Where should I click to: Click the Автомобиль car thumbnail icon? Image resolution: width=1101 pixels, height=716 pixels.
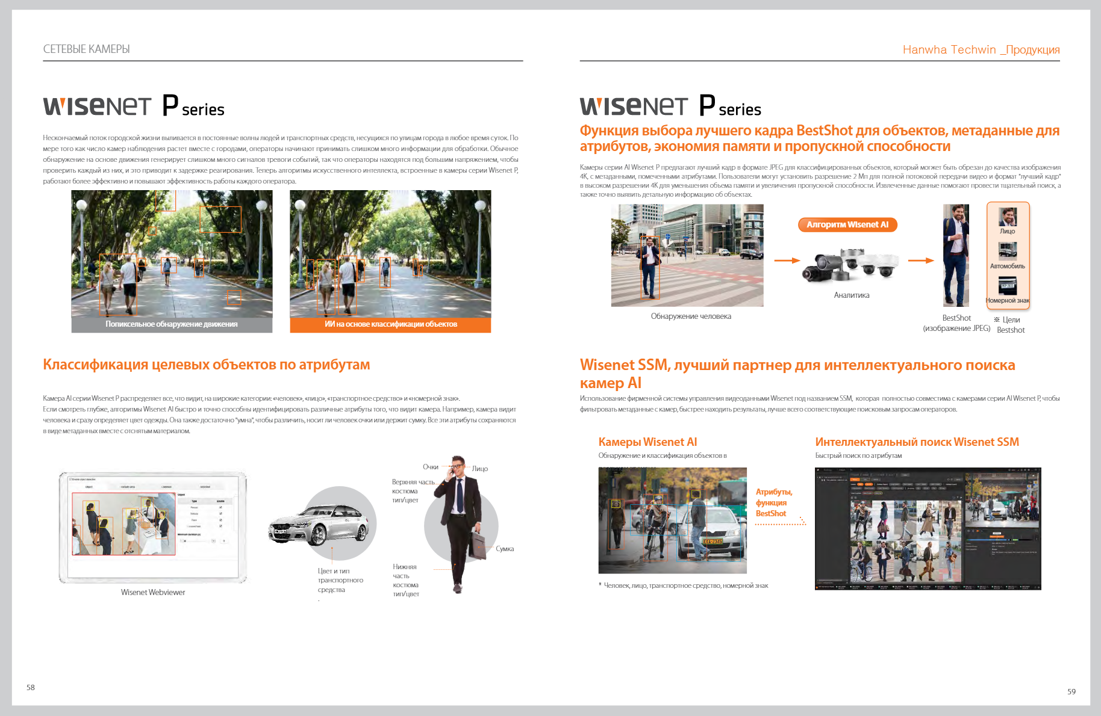(1008, 251)
